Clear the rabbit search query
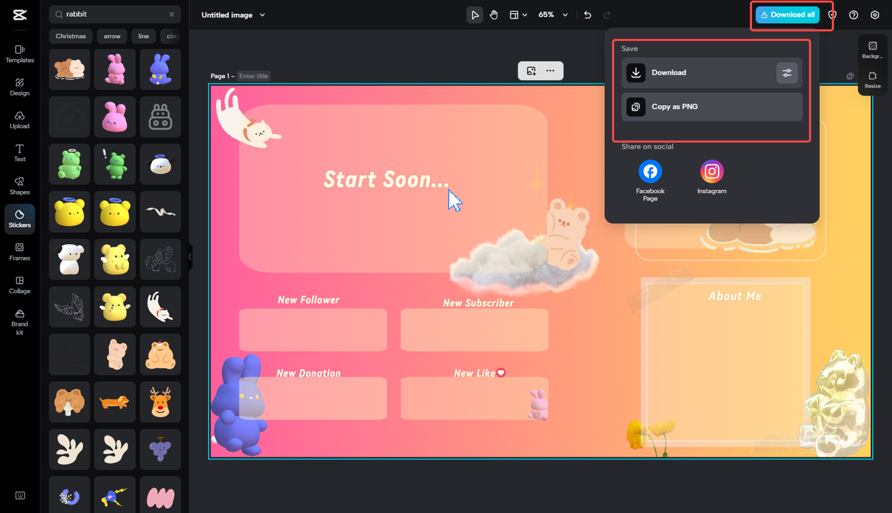The image size is (892, 513). pos(172,14)
